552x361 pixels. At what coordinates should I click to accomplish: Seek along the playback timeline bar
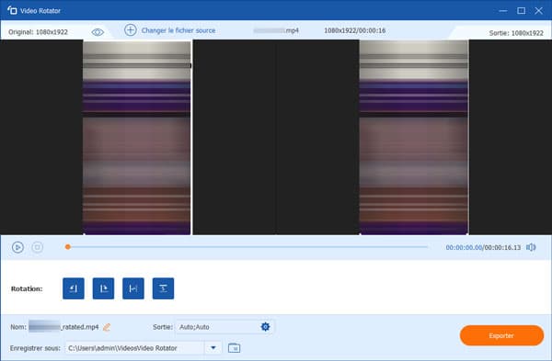point(247,247)
